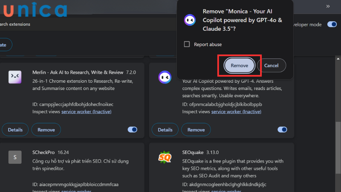Expand the double-chevron overflow at top right
This screenshot has height=192, width=341.
[328, 6]
